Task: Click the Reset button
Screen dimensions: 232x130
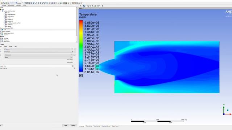Action: (x=66, y=125)
